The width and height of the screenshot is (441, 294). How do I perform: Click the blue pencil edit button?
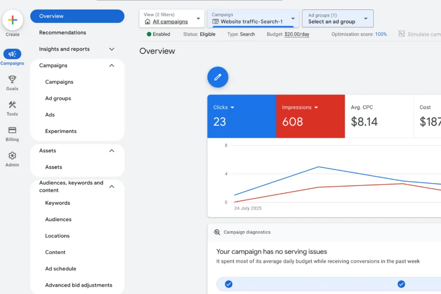point(217,77)
